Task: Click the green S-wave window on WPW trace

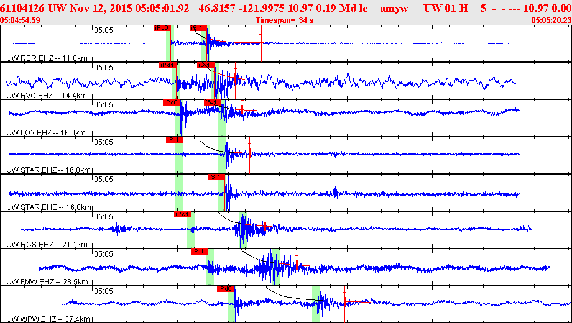Action: [316, 304]
